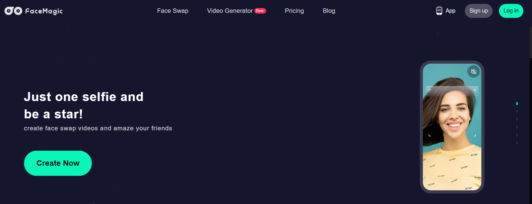Screen dimensions: 532x204
Task: Select the active first slide indicator
Action: pos(517,104)
